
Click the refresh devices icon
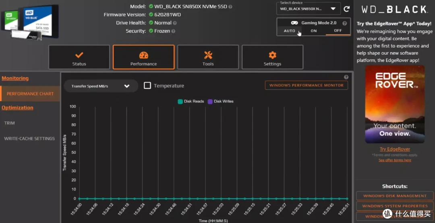pos(346,9)
